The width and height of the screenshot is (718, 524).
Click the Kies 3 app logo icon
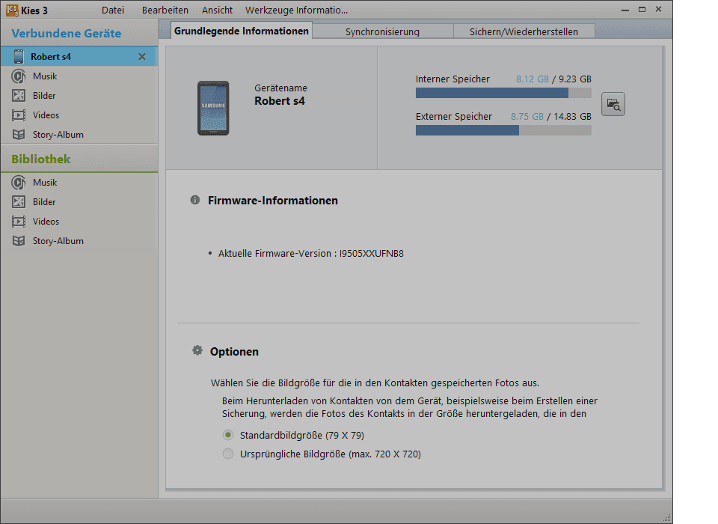pyautogui.click(x=13, y=10)
